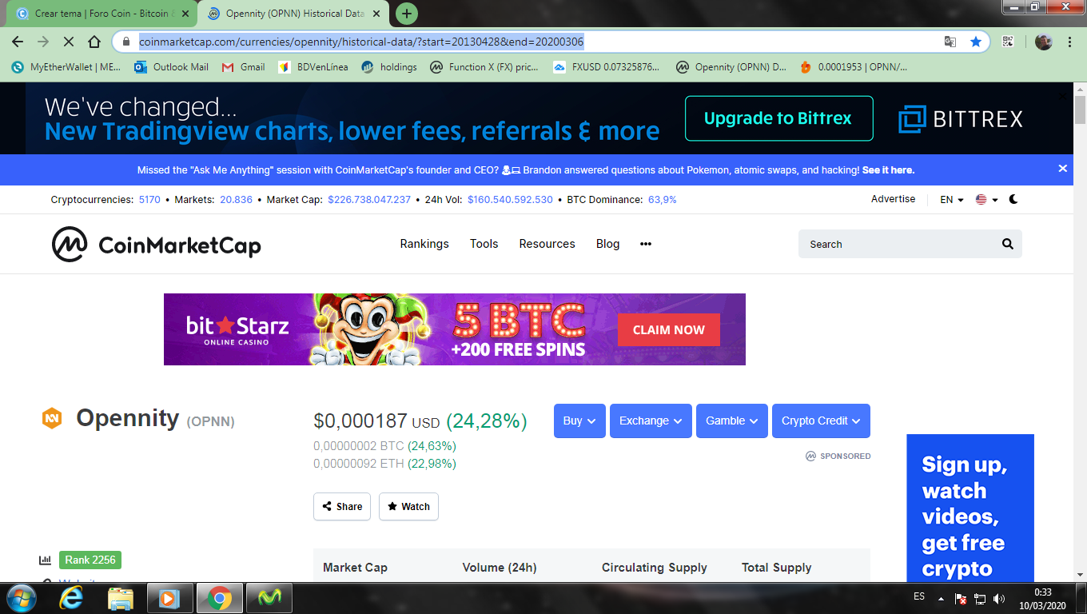Image resolution: width=1087 pixels, height=614 pixels.
Task: Click the translate icon in address bar
Action: point(950,42)
